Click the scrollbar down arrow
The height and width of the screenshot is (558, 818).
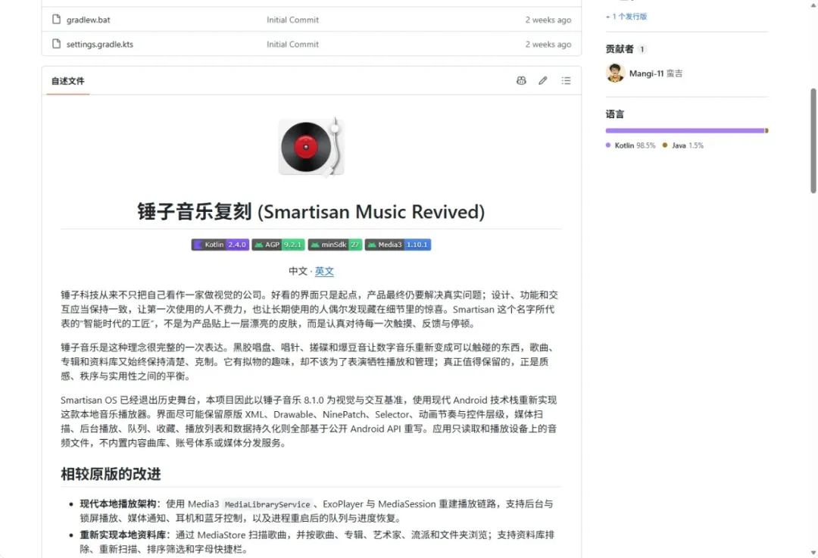tap(813, 552)
